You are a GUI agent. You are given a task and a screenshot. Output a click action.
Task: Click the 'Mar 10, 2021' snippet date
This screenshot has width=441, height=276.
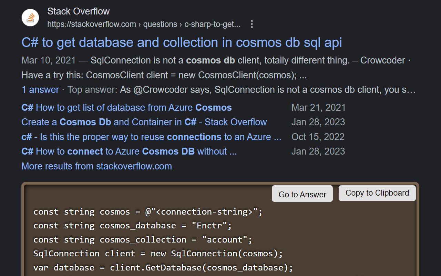[x=49, y=60]
